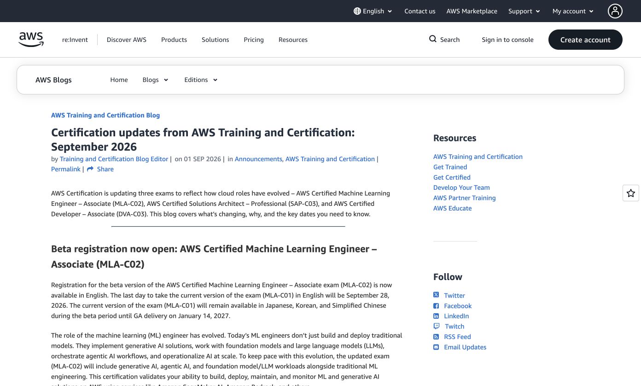Click the Share text link

(x=105, y=169)
